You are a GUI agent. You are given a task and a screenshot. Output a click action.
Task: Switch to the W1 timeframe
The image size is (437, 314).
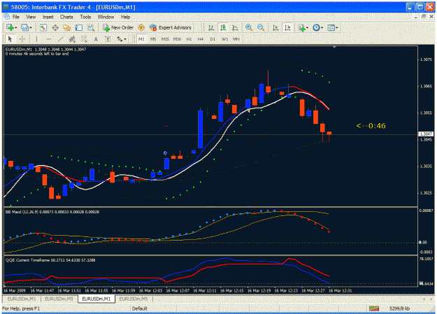(224, 39)
